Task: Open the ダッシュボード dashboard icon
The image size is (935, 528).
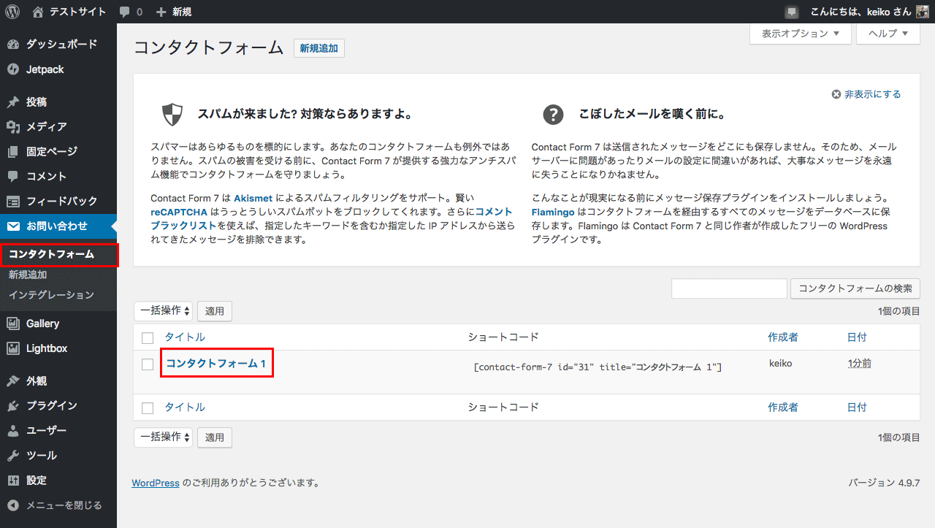Action: [13, 45]
